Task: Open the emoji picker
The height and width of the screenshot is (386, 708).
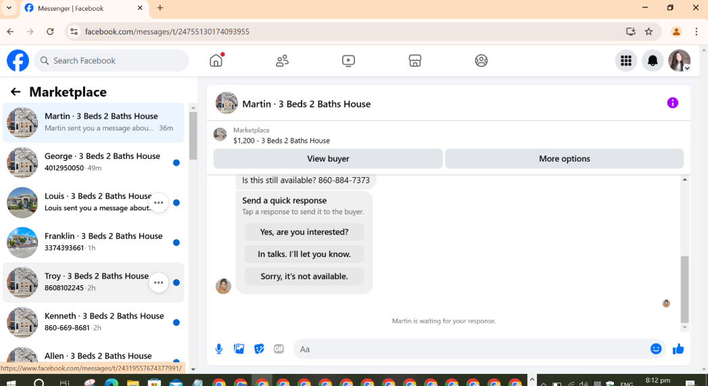Action: point(656,349)
